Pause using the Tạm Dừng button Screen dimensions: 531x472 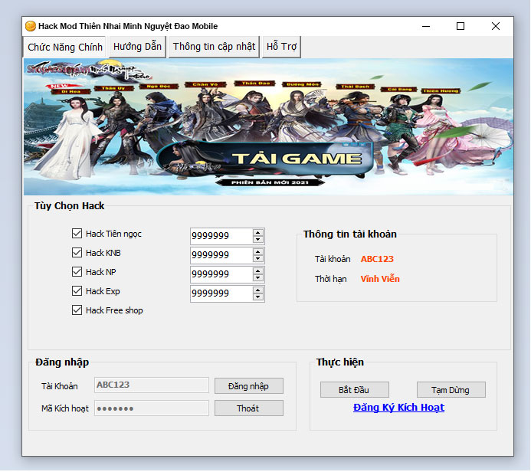point(451,390)
